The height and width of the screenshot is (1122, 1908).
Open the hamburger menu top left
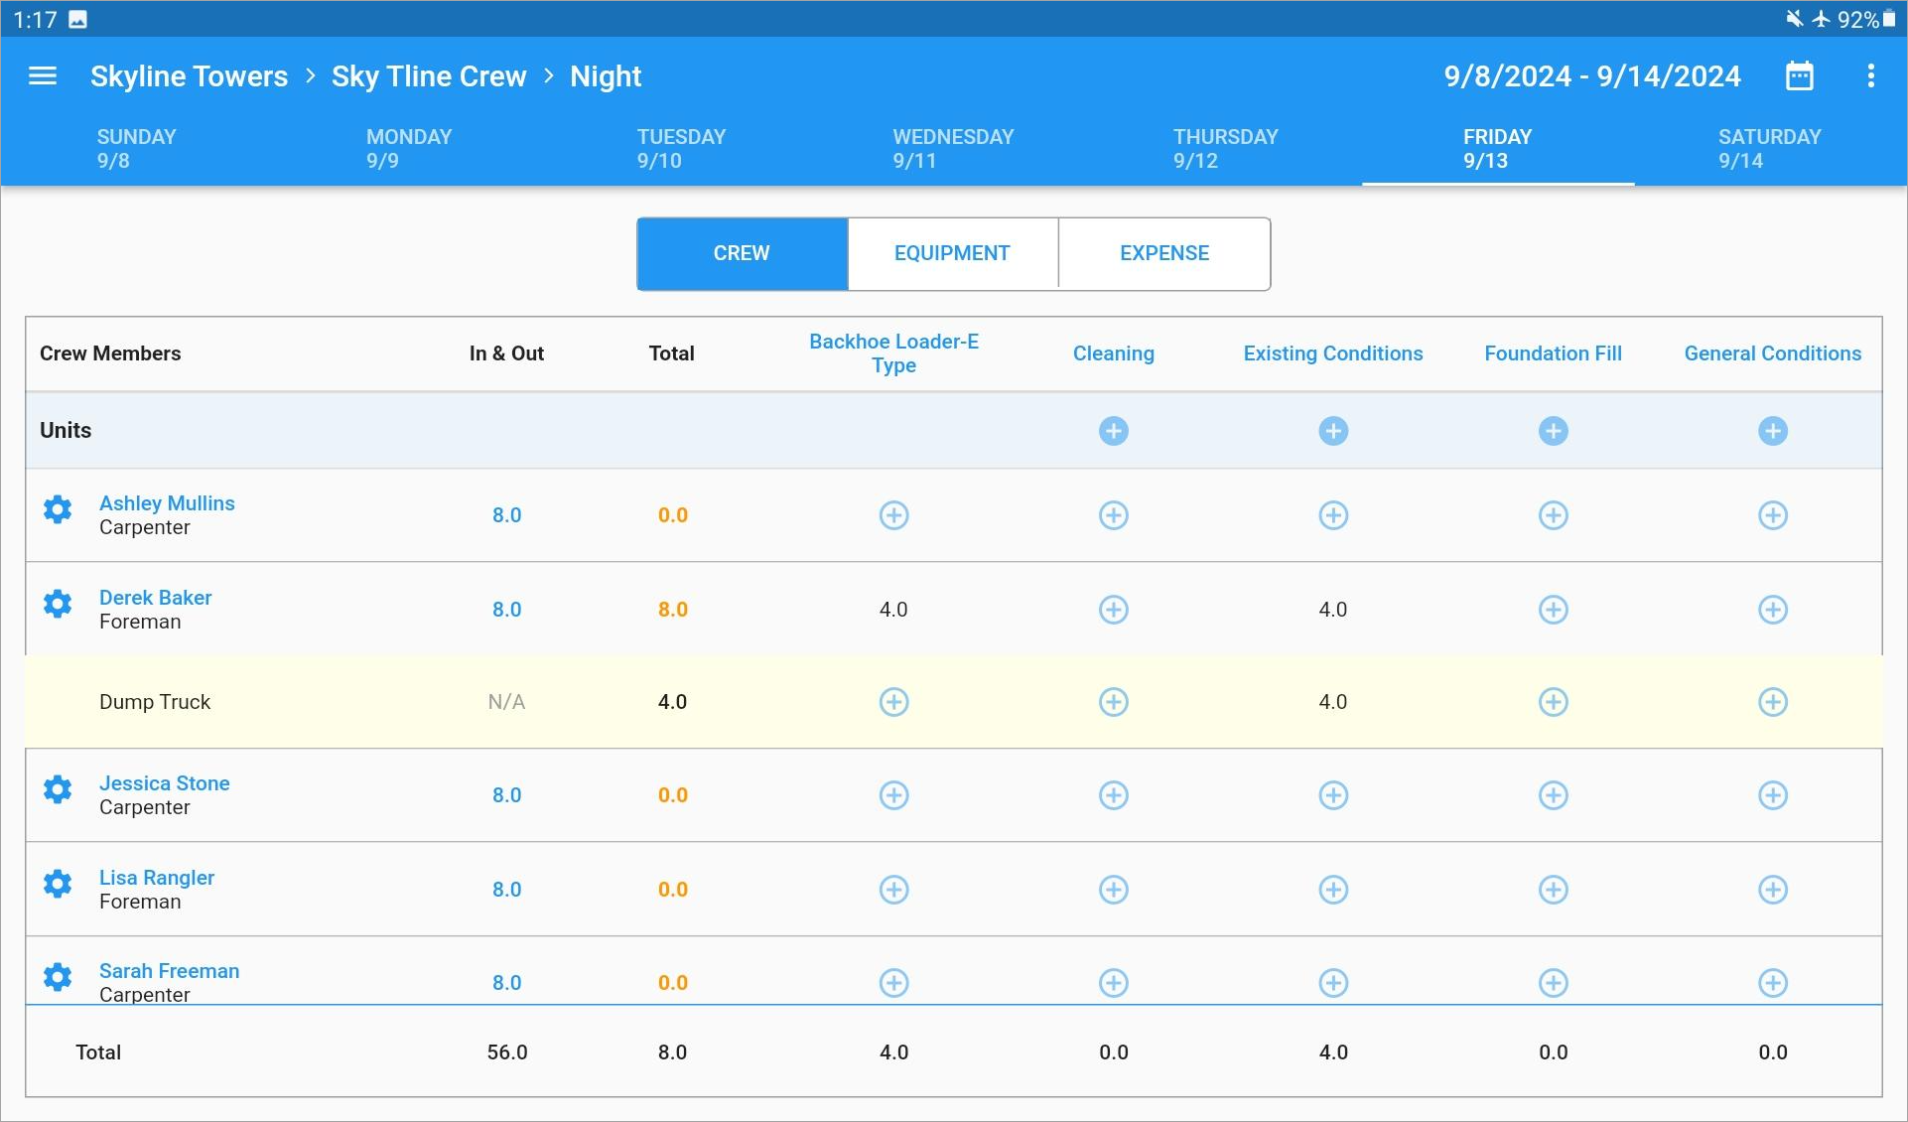point(44,76)
